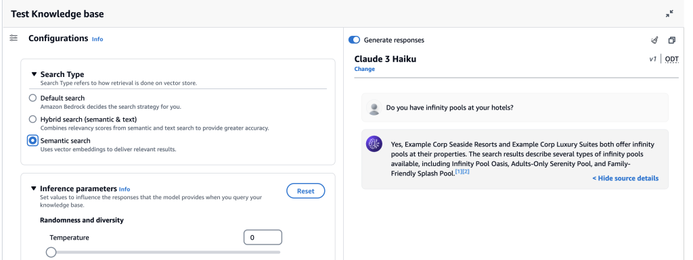
Task: Click the Temperature slider handle
Action: point(51,252)
